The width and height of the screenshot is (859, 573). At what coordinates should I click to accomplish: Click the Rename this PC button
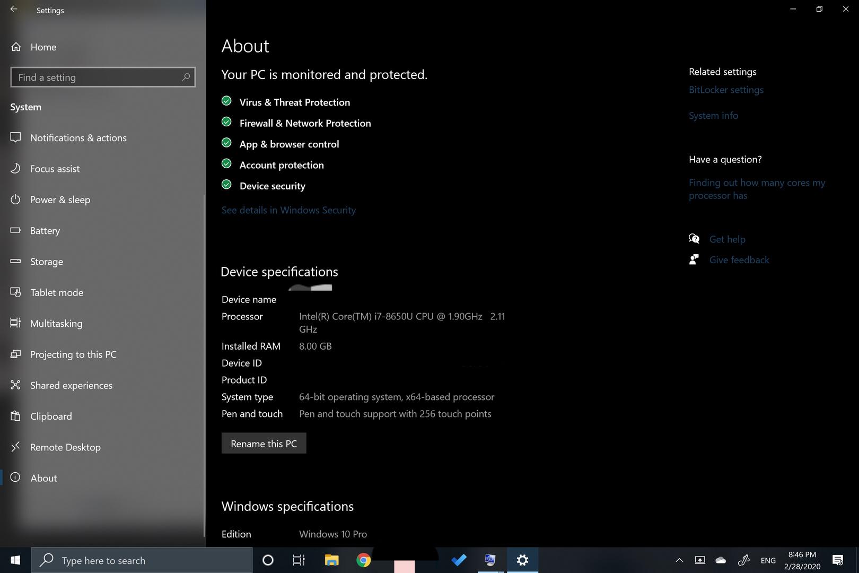click(x=264, y=444)
